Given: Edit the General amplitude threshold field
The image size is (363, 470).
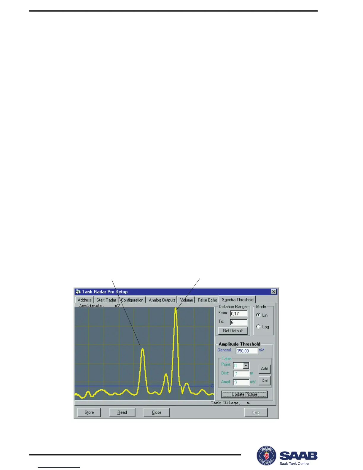Looking at the screenshot, I should 247,351.
